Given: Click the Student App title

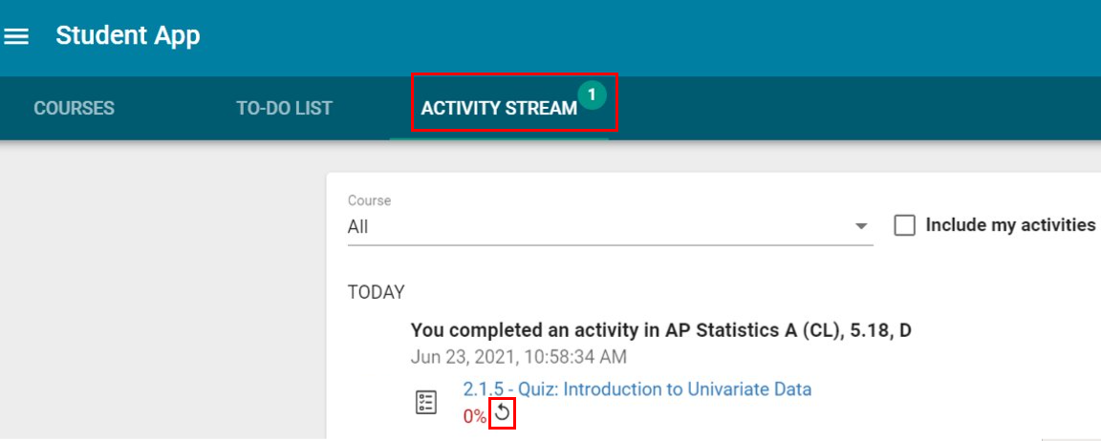Looking at the screenshot, I should [128, 35].
